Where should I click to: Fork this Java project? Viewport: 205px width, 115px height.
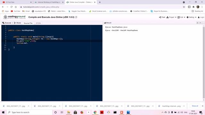(x=162, y=17)
